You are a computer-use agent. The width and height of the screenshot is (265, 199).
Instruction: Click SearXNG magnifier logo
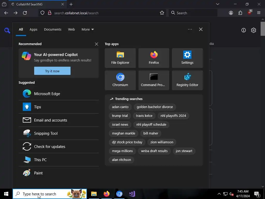click(x=7, y=31)
